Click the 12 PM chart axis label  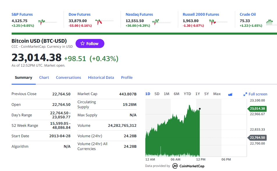[x=201, y=159]
